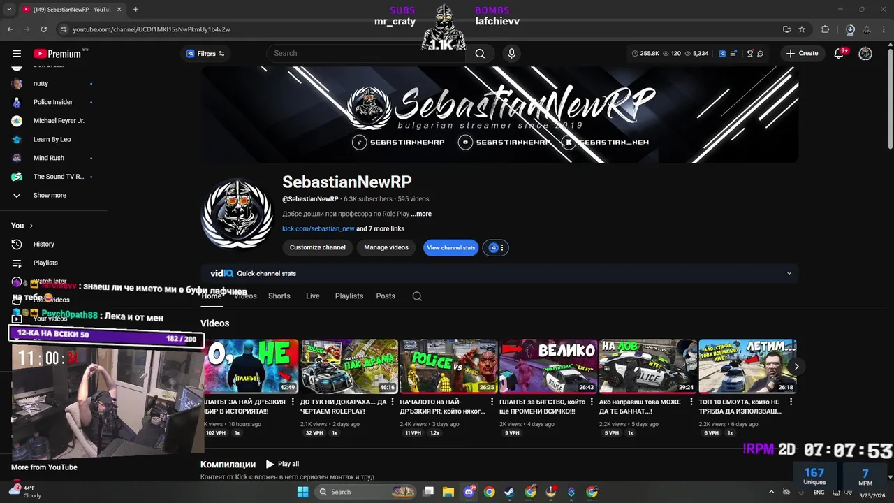
Task: Open browser downloads icon
Action: 850,29
